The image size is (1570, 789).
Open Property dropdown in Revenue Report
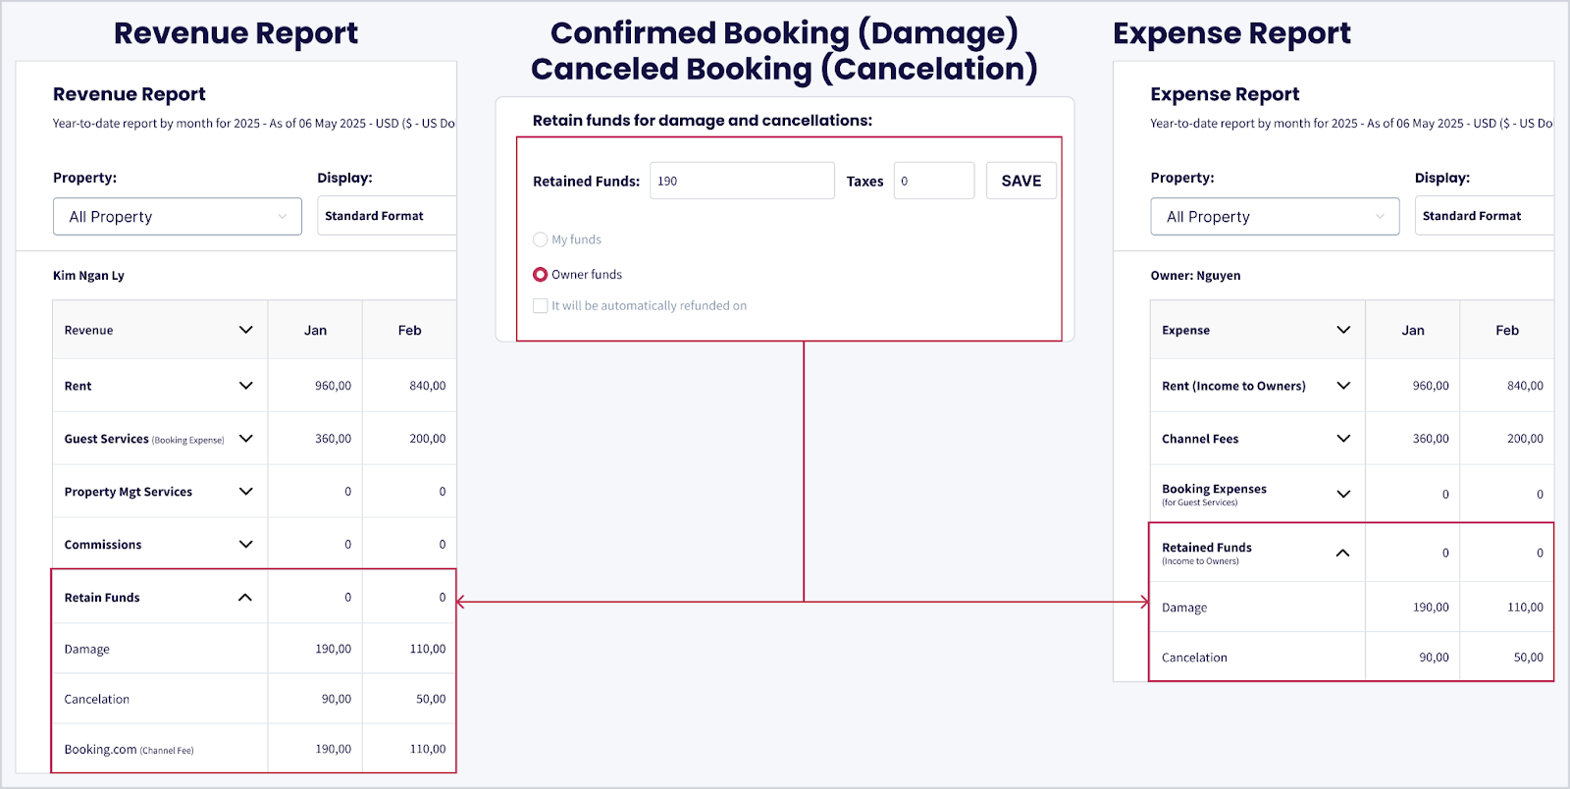coord(178,217)
